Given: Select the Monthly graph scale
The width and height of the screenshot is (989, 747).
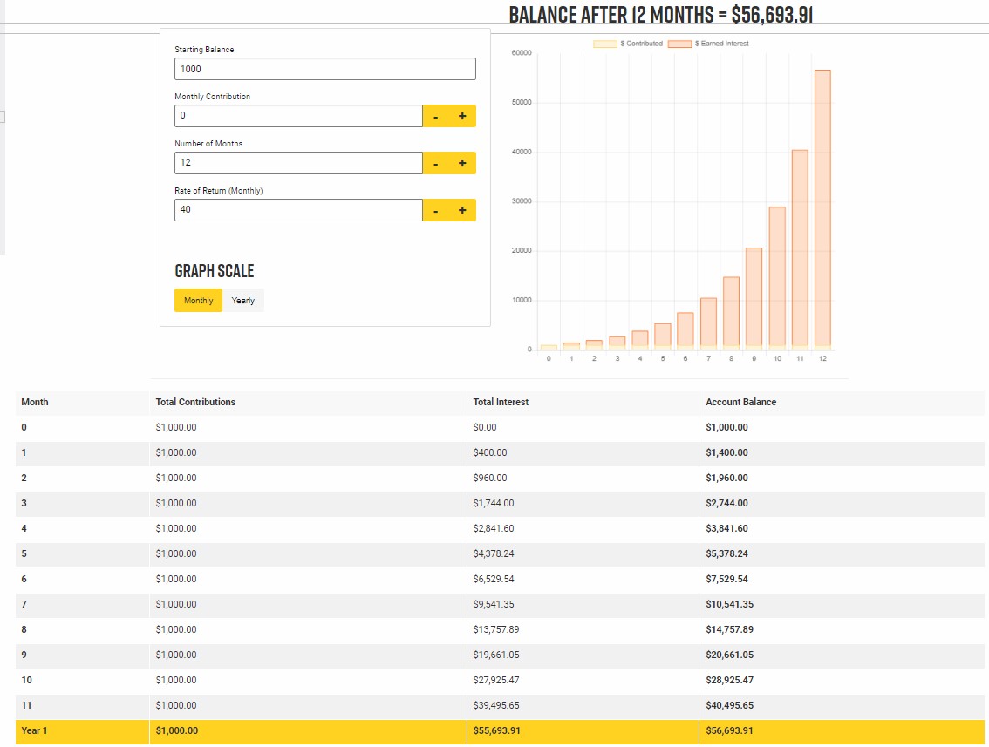Looking at the screenshot, I should point(198,301).
